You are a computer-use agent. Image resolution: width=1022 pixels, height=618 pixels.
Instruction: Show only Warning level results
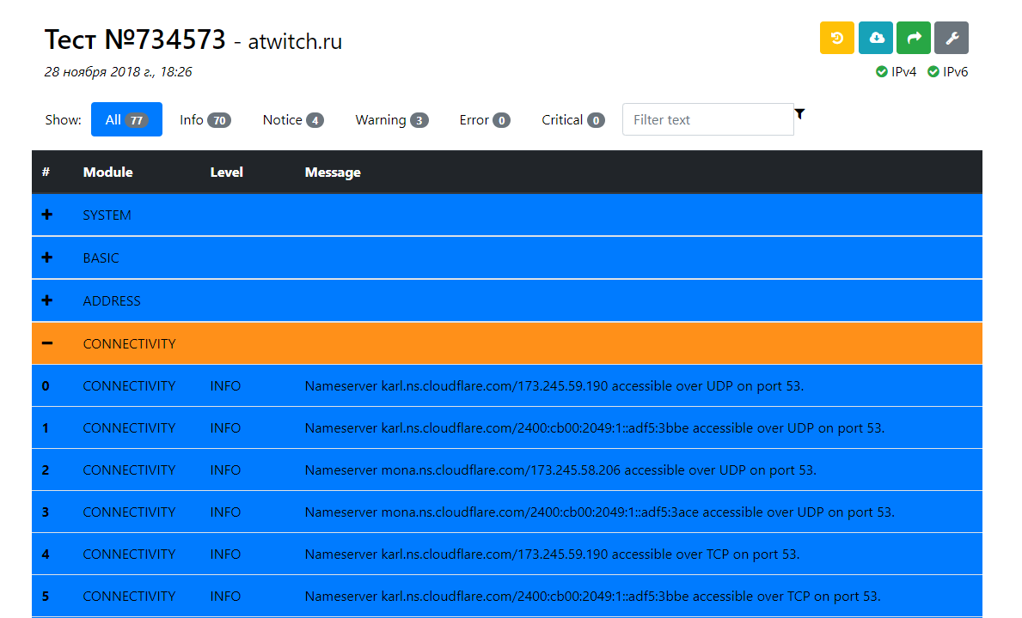click(391, 120)
